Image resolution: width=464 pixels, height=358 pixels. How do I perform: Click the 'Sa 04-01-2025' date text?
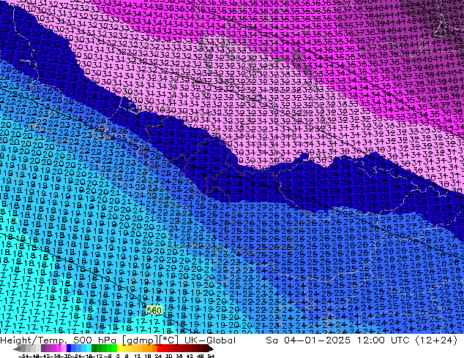pyautogui.click(x=308, y=340)
